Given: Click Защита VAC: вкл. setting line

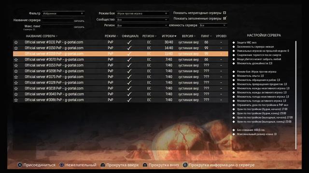Looking at the screenshot, I should (x=247, y=42).
